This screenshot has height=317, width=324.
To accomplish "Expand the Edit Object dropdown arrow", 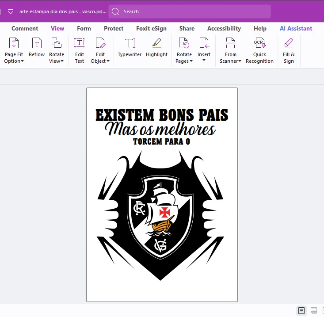I will [108, 61].
